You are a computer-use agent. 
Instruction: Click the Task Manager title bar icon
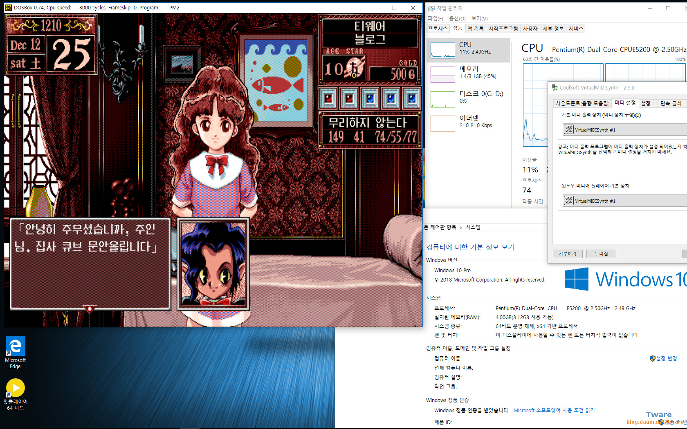(431, 8)
